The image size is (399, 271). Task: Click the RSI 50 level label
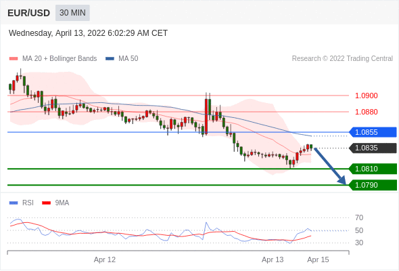coord(359,230)
